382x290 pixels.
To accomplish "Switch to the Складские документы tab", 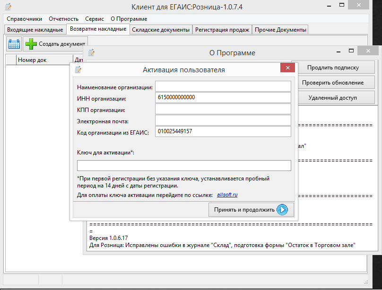I will pyautogui.click(x=161, y=30).
